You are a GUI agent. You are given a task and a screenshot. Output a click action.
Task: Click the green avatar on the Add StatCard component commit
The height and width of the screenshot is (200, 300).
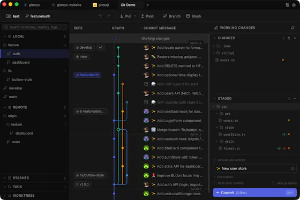(x=146, y=148)
